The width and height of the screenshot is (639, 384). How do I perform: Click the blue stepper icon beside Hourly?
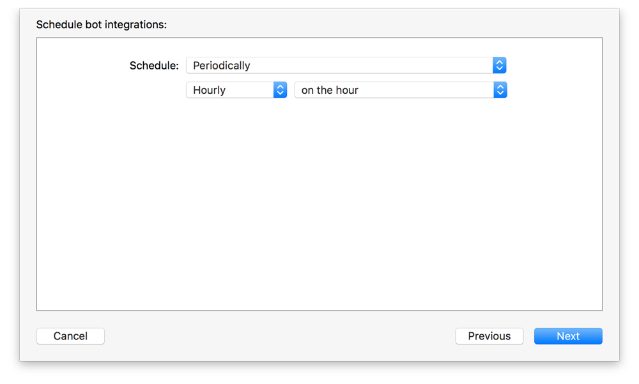pyautogui.click(x=280, y=89)
